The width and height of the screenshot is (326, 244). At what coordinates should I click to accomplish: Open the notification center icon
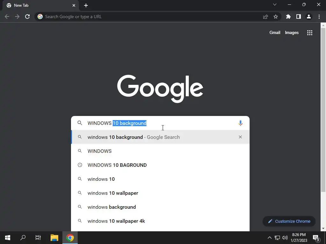(x=316, y=238)
